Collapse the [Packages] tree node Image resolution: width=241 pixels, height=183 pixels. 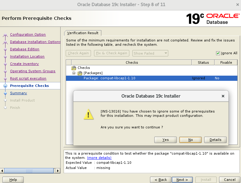coord(74,73)
